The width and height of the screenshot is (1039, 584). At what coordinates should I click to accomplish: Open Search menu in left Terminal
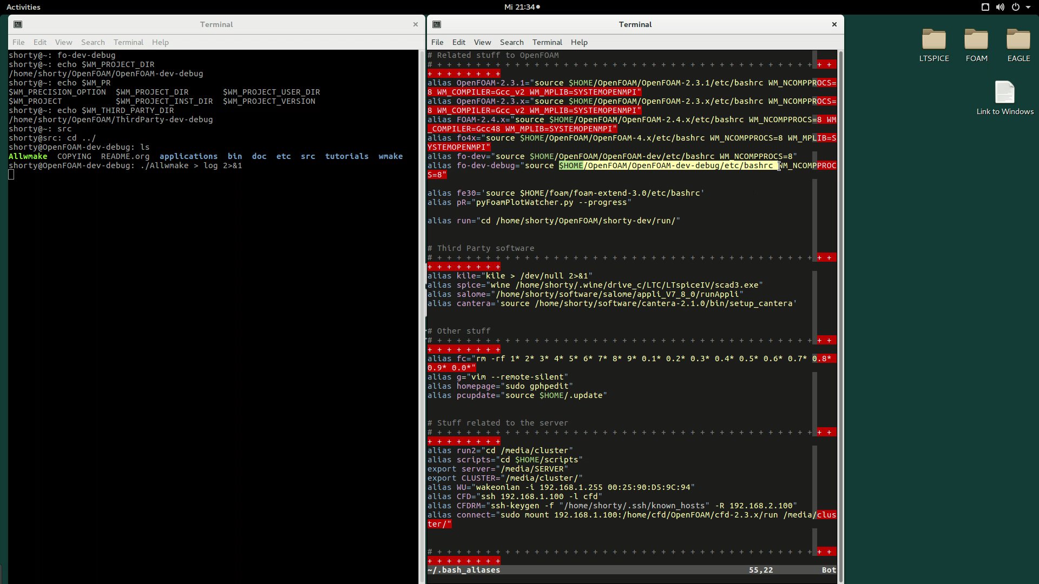pyautogui.click(x=93, y=42)
